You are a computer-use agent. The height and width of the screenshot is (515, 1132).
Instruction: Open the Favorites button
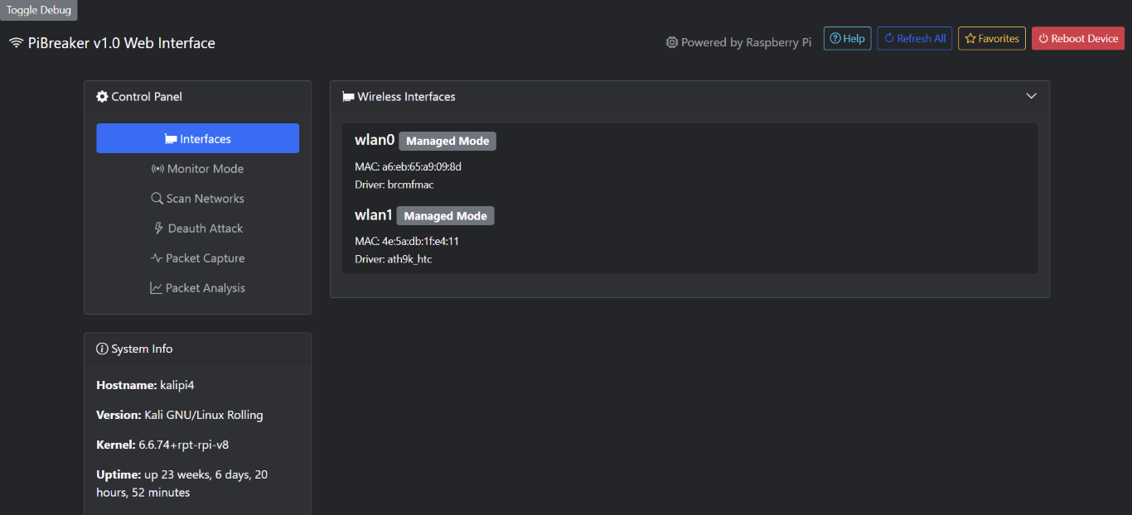pyautogui.click(x=992, y=38)
